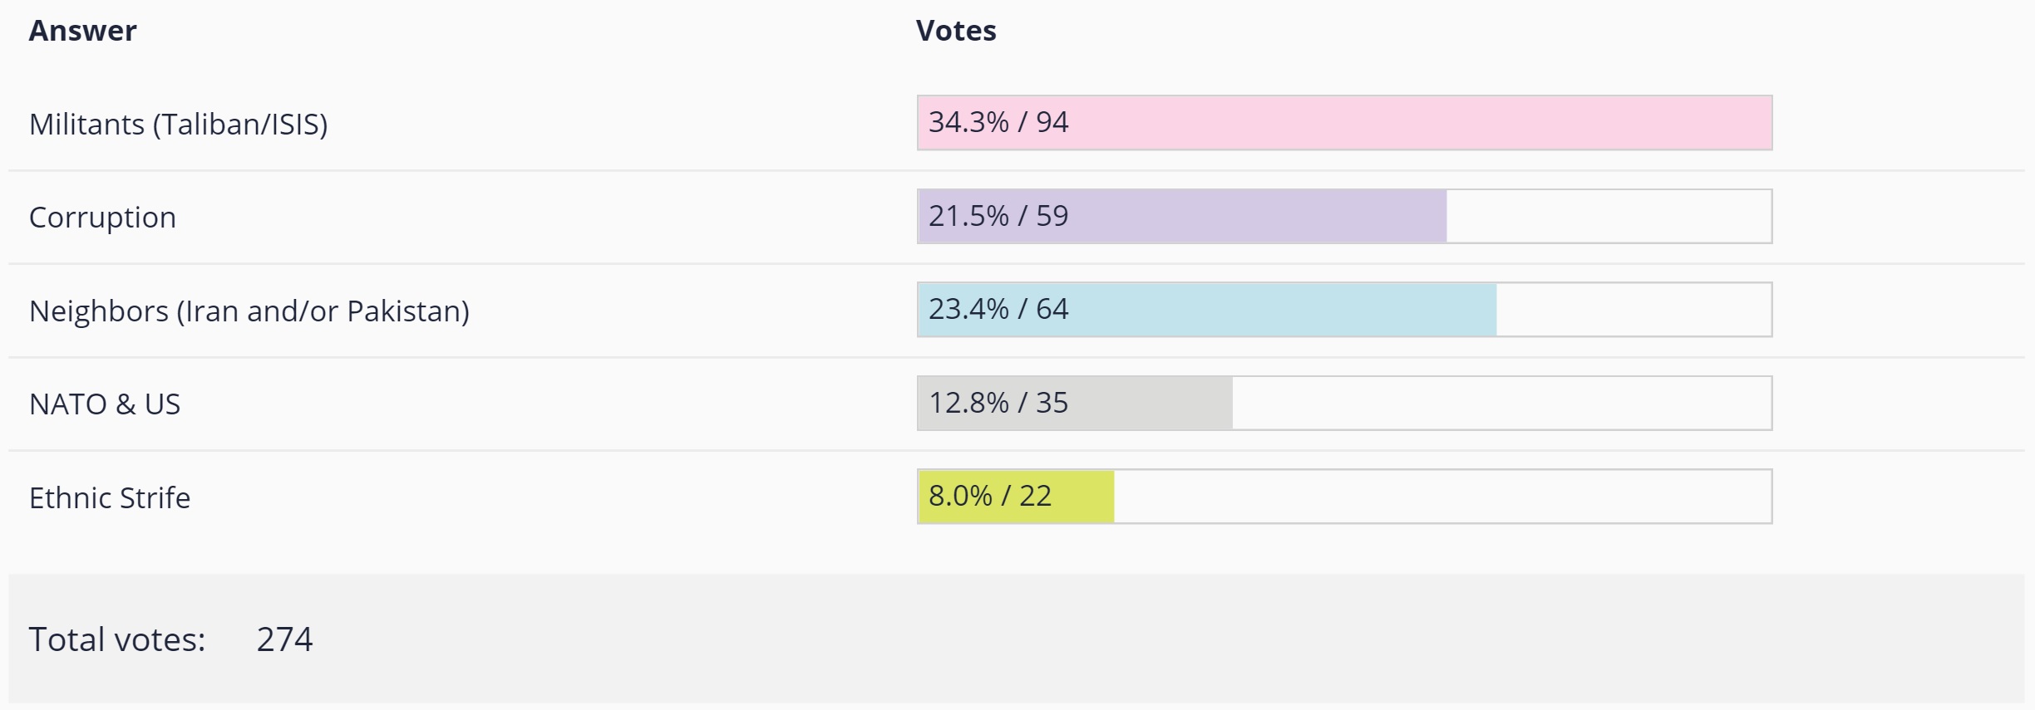The width and height of the screenshot is (2035, 710).
Task: Select the Militants (Taliban/ISIS) answer label
Action: [x=178, y=124]
